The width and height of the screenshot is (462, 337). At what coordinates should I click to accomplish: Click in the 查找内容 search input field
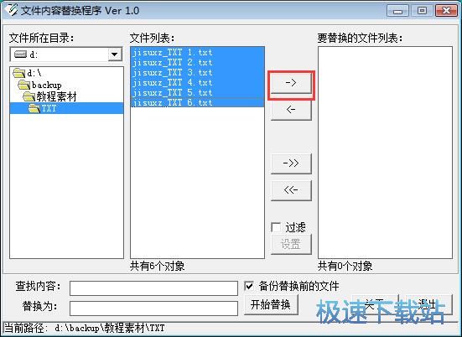[x=153, y=288]
